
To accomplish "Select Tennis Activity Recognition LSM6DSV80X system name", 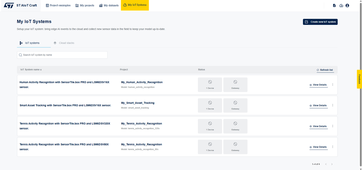I will point(64,147).
